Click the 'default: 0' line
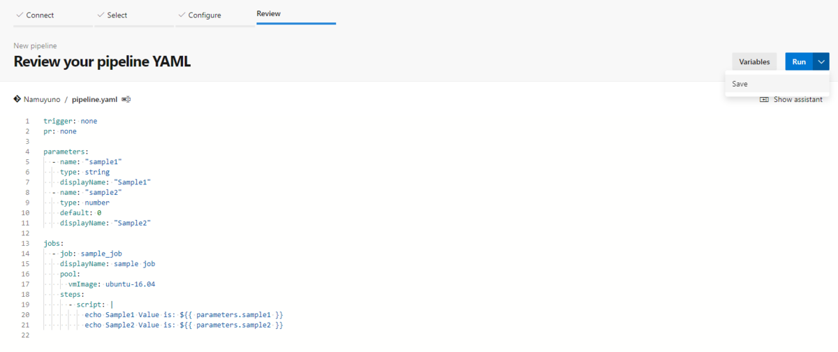 tap(81, 212)
